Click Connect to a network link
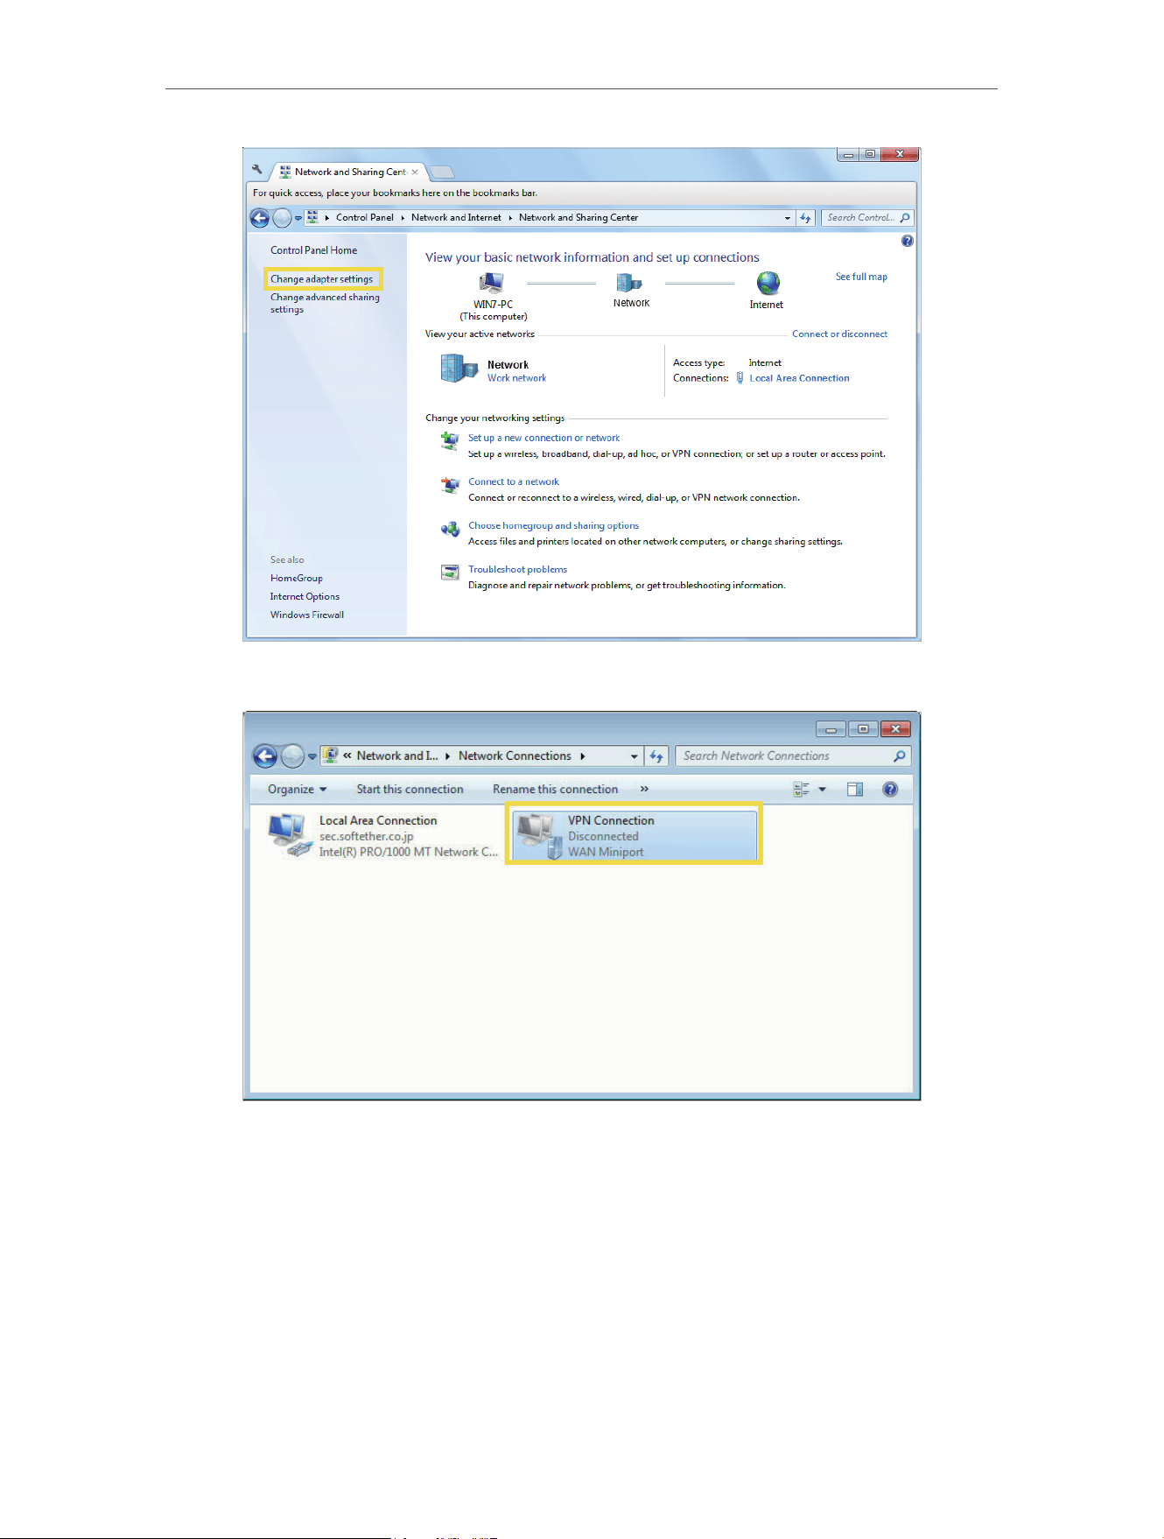The height and width of the screenshot is (1539, 1164). coord(513,481)
